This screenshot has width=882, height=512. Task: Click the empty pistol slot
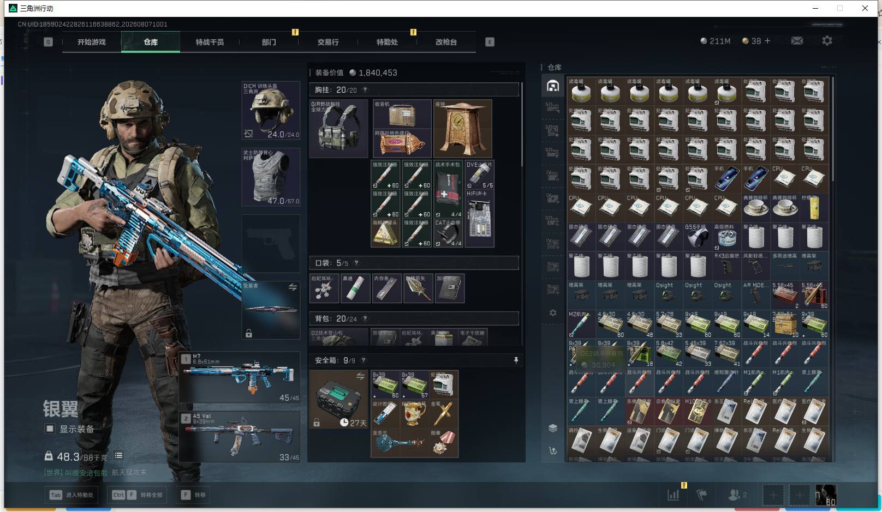tap(271, 244)
